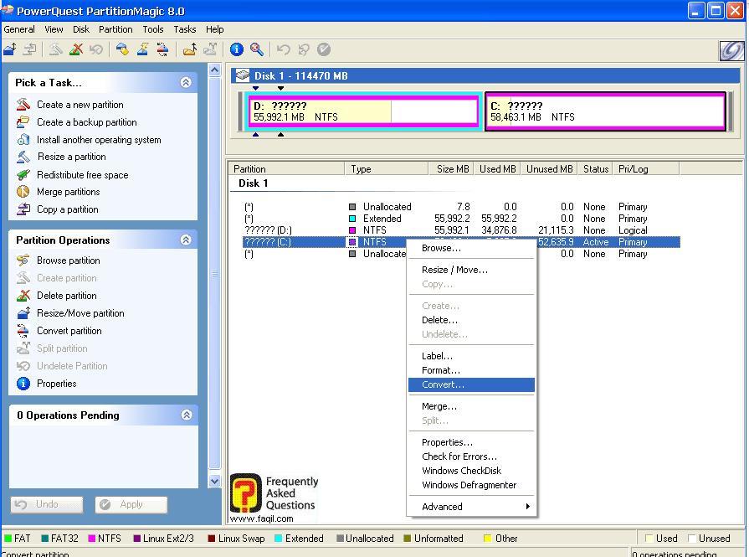Collapse the Partition Operations panel
Screen dimensions: 749x557
click(x=185, y=240)
